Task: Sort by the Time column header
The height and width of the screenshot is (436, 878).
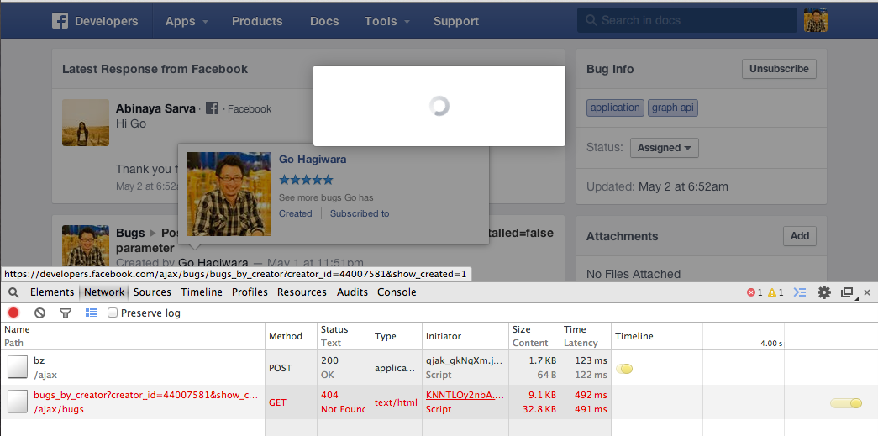Action: 586,336
